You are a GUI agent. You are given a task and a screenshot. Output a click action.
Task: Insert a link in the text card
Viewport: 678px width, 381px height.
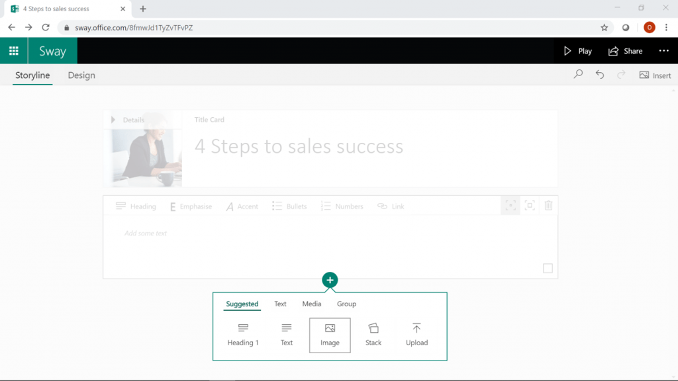(x=391, y=206)
